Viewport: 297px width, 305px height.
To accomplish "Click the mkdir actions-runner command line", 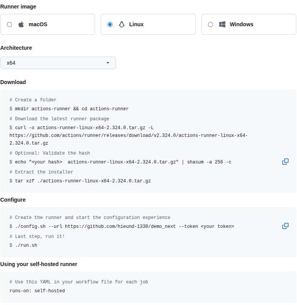I will (x=72, y=109).
